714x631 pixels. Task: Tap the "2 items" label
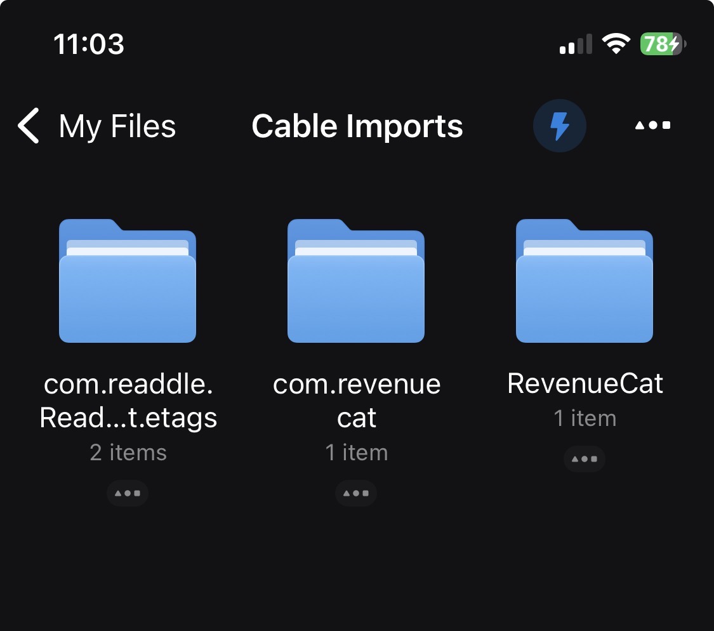click(128, 453)
